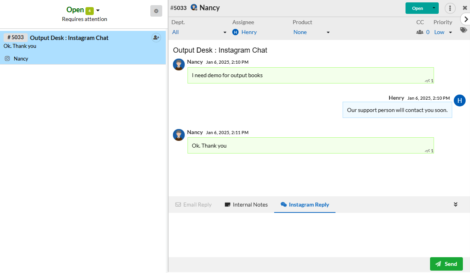
Task: Click the Nancy name in the ticket header
Action: coord(210,8)
